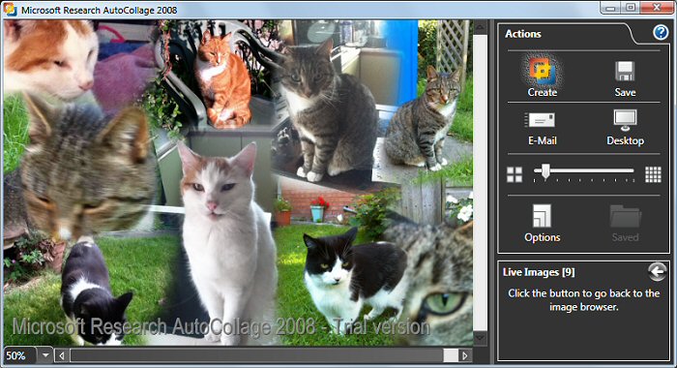
Task: Click the more-images grid icon right of the slider
Action: click(653, 174)
